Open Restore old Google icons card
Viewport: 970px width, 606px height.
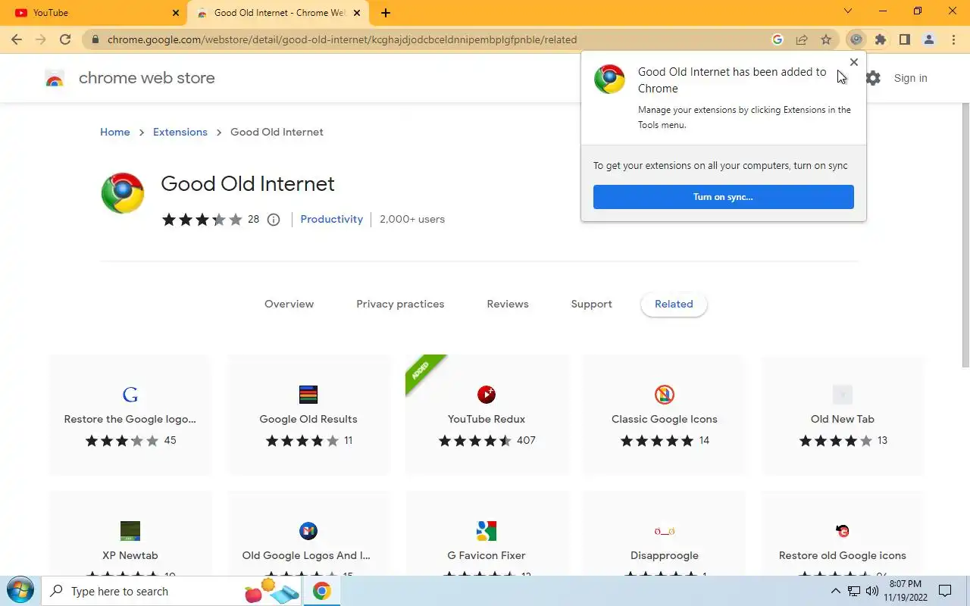pyautogui.click(x=843, y=533)
